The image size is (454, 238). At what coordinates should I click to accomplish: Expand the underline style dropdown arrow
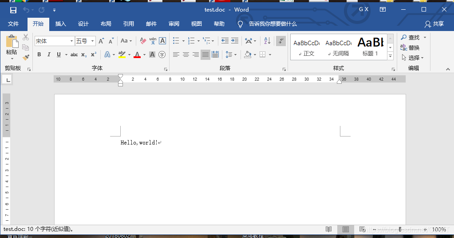click(x=66, y=55)
